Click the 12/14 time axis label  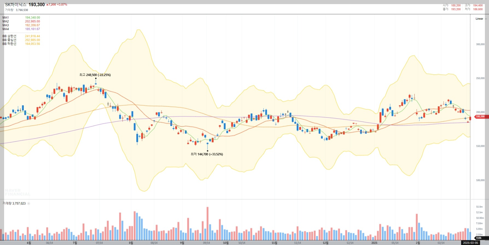click(350, 243)
